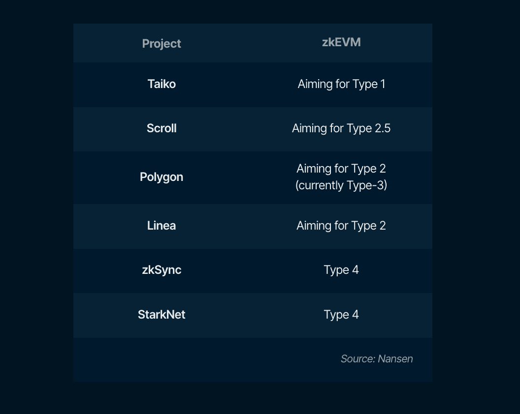Image resolution: width=520 pixels, height=414 pixels.
Task: Click the digit 1 in Taiko's row
Action: [x=383, y=84]
